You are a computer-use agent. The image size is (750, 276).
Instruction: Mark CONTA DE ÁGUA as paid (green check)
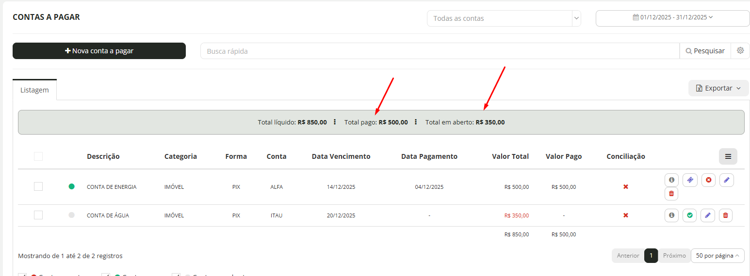click(x=690, y=215)
